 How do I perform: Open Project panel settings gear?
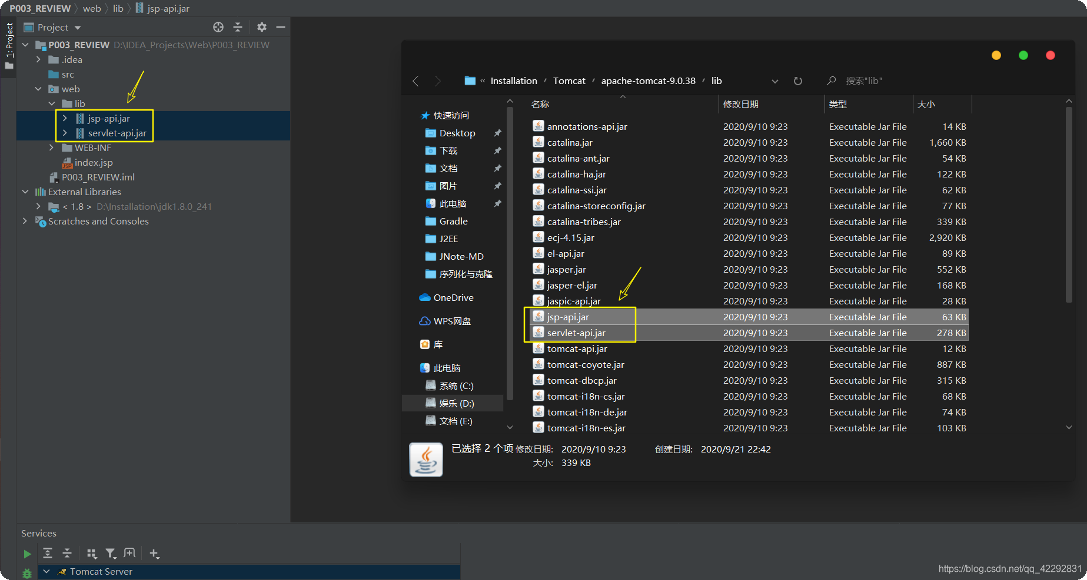pos(262,27)
